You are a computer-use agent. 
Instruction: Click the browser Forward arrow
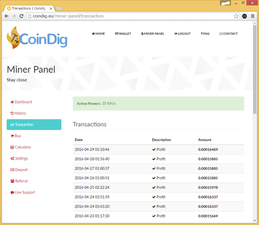(x=14, y=16)
